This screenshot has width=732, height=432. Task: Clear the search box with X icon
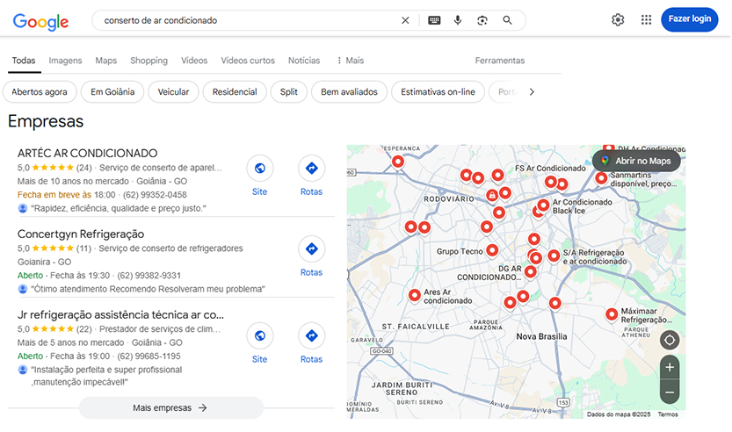pyautogui.click(x=405, y=20)
